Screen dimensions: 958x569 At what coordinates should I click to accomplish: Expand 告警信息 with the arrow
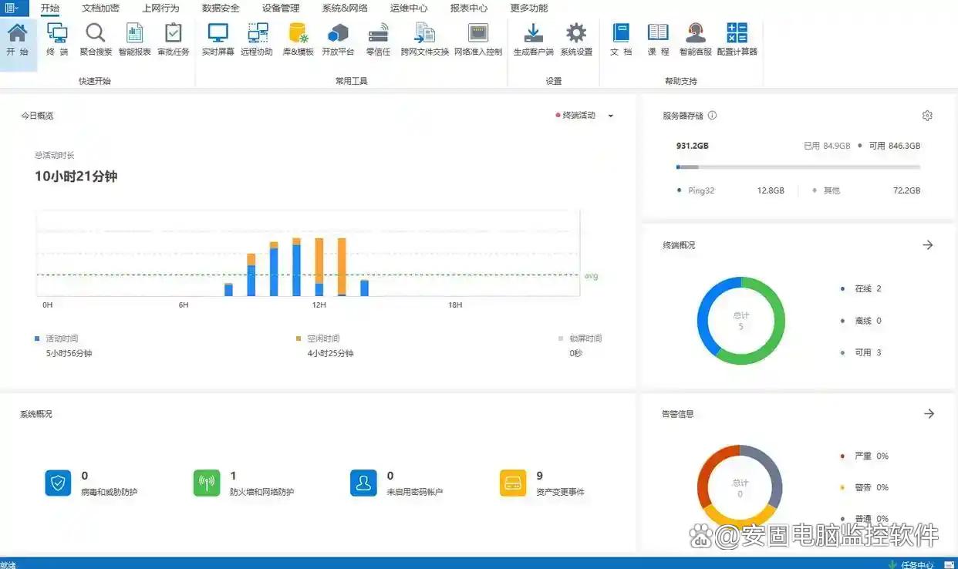coord(929,414)
